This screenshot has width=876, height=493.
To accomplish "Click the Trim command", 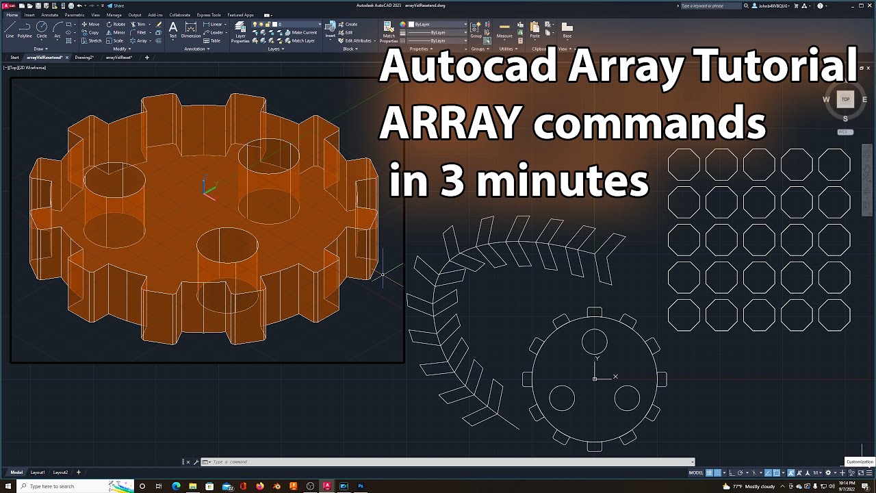I will (138, 24).
